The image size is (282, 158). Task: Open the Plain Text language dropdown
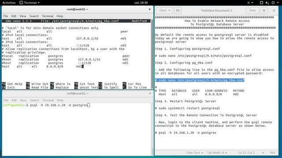tap(195, 153)
